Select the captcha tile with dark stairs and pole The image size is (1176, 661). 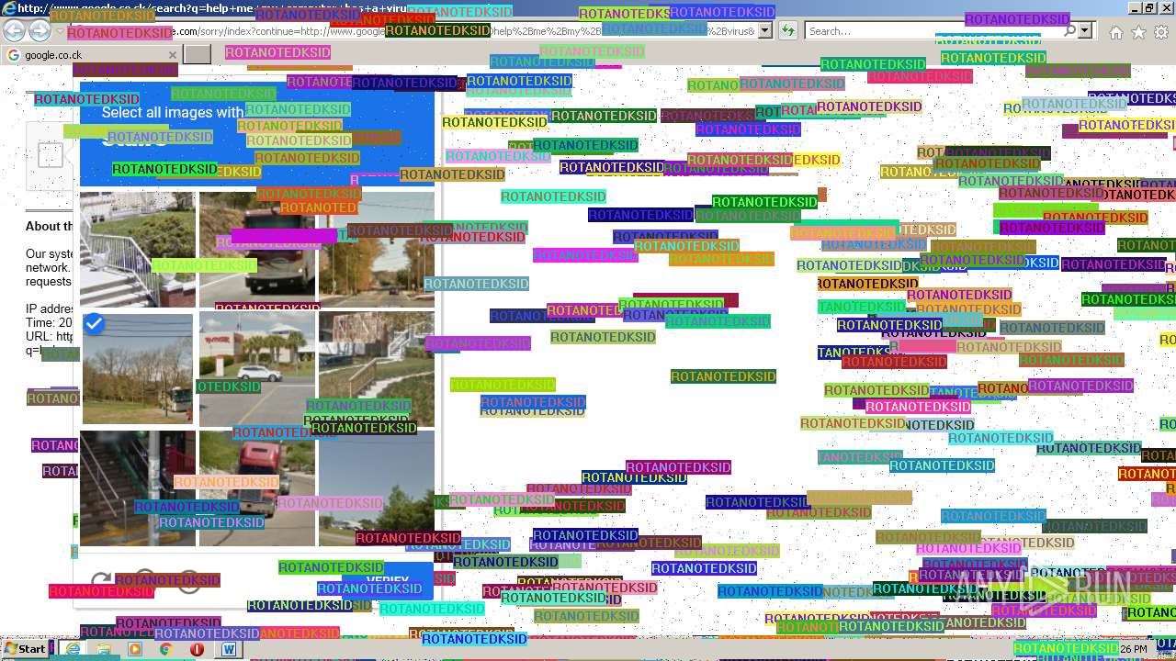pyautogui.click(x=138, y=487)
